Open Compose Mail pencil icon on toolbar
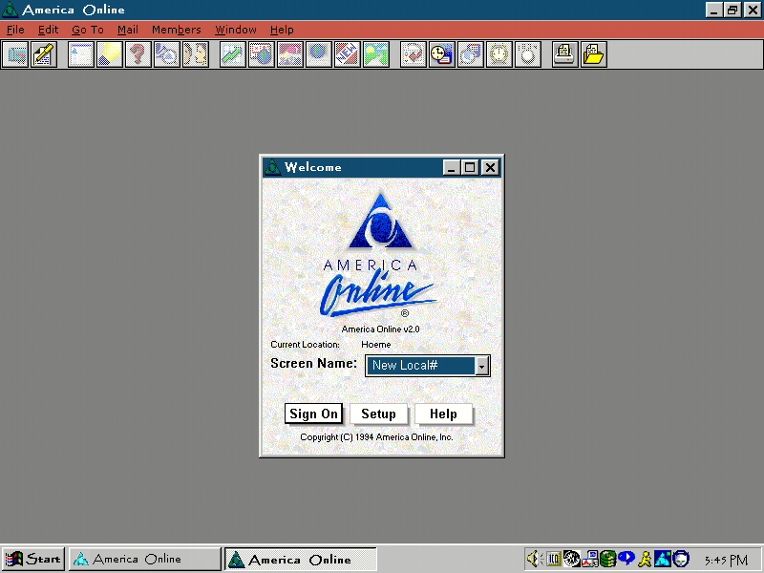The image size is (764, 573). (x=42, y=54)
